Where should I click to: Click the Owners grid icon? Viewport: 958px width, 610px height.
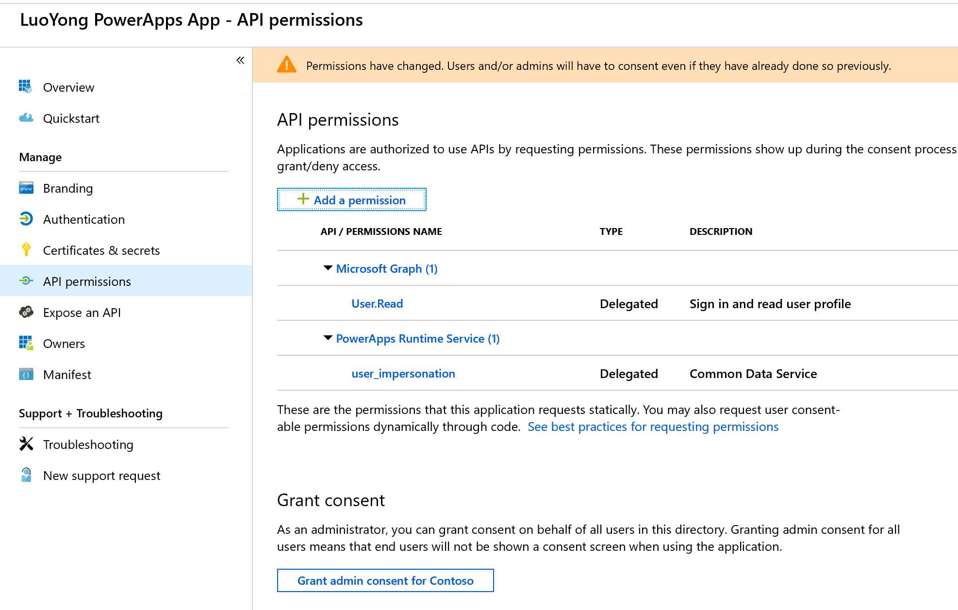[26, 343]
